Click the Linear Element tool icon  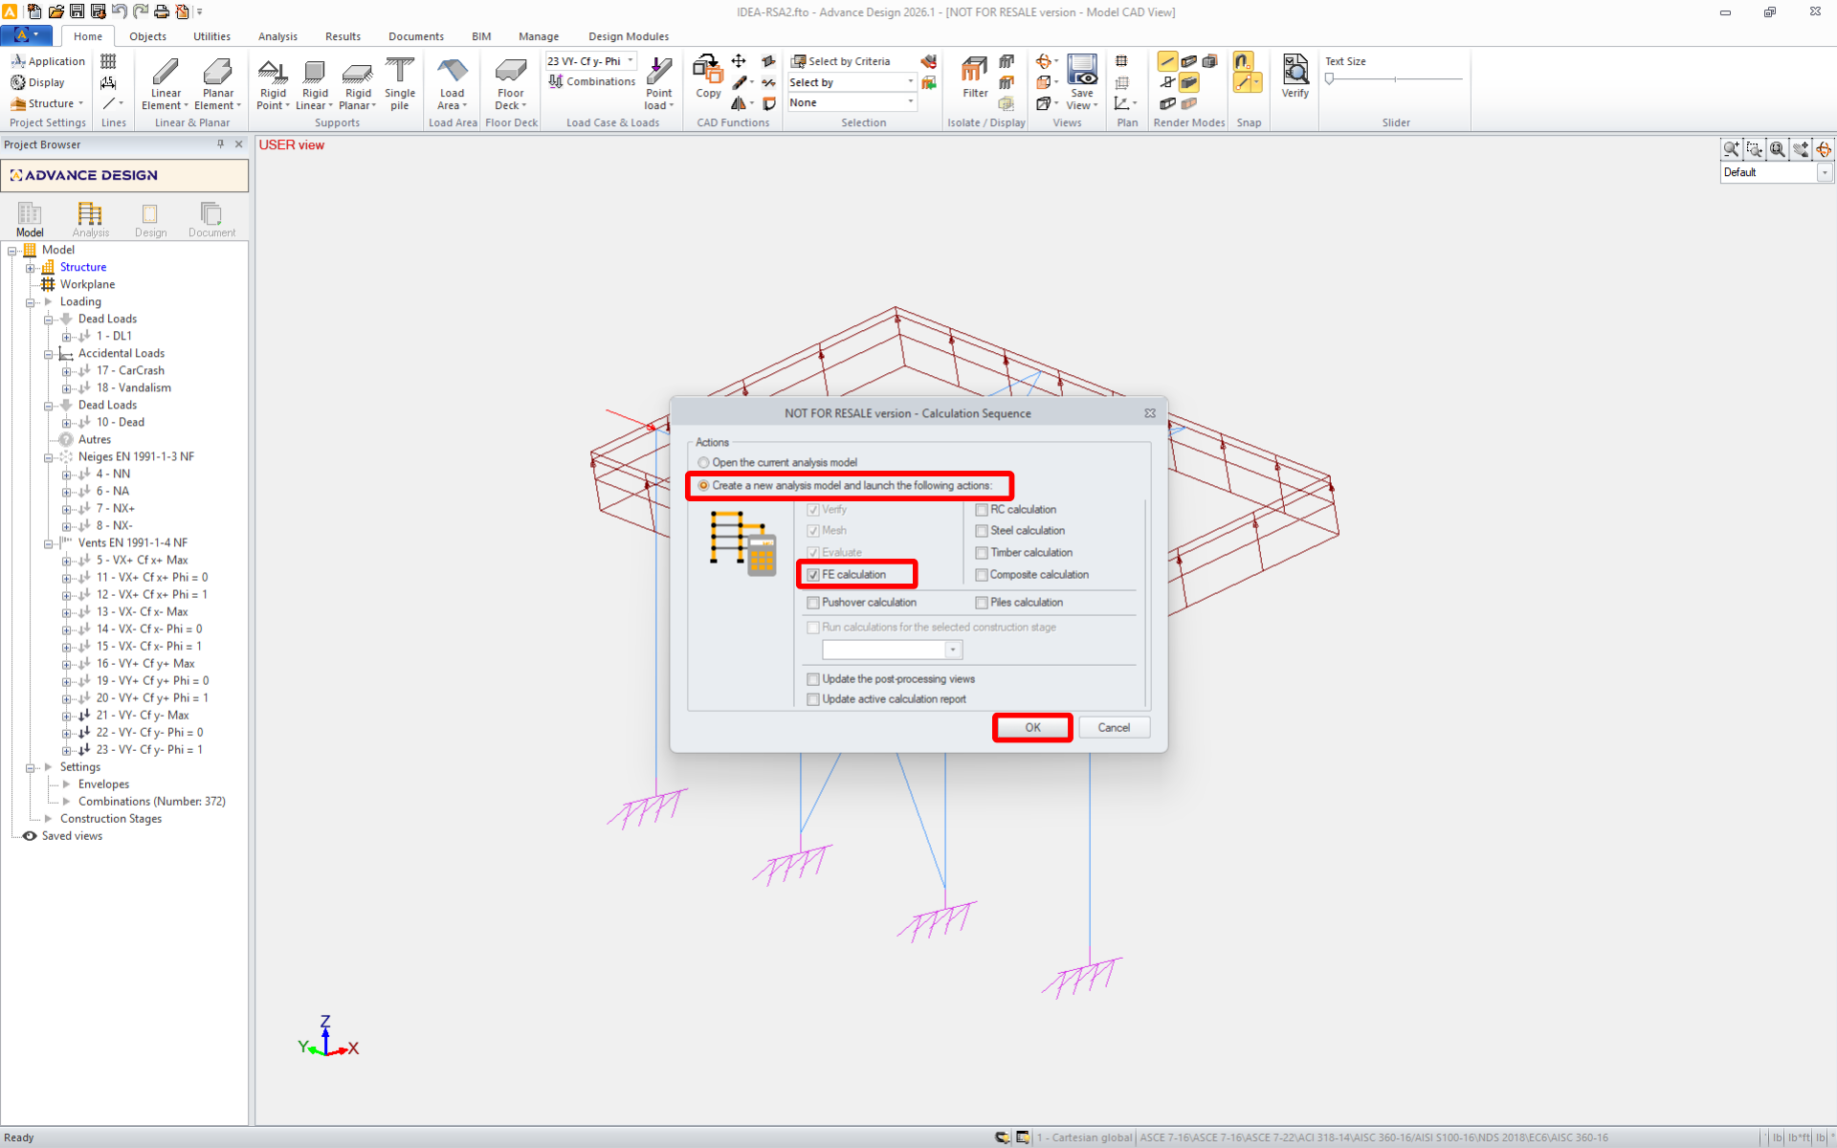click(166, 73)
